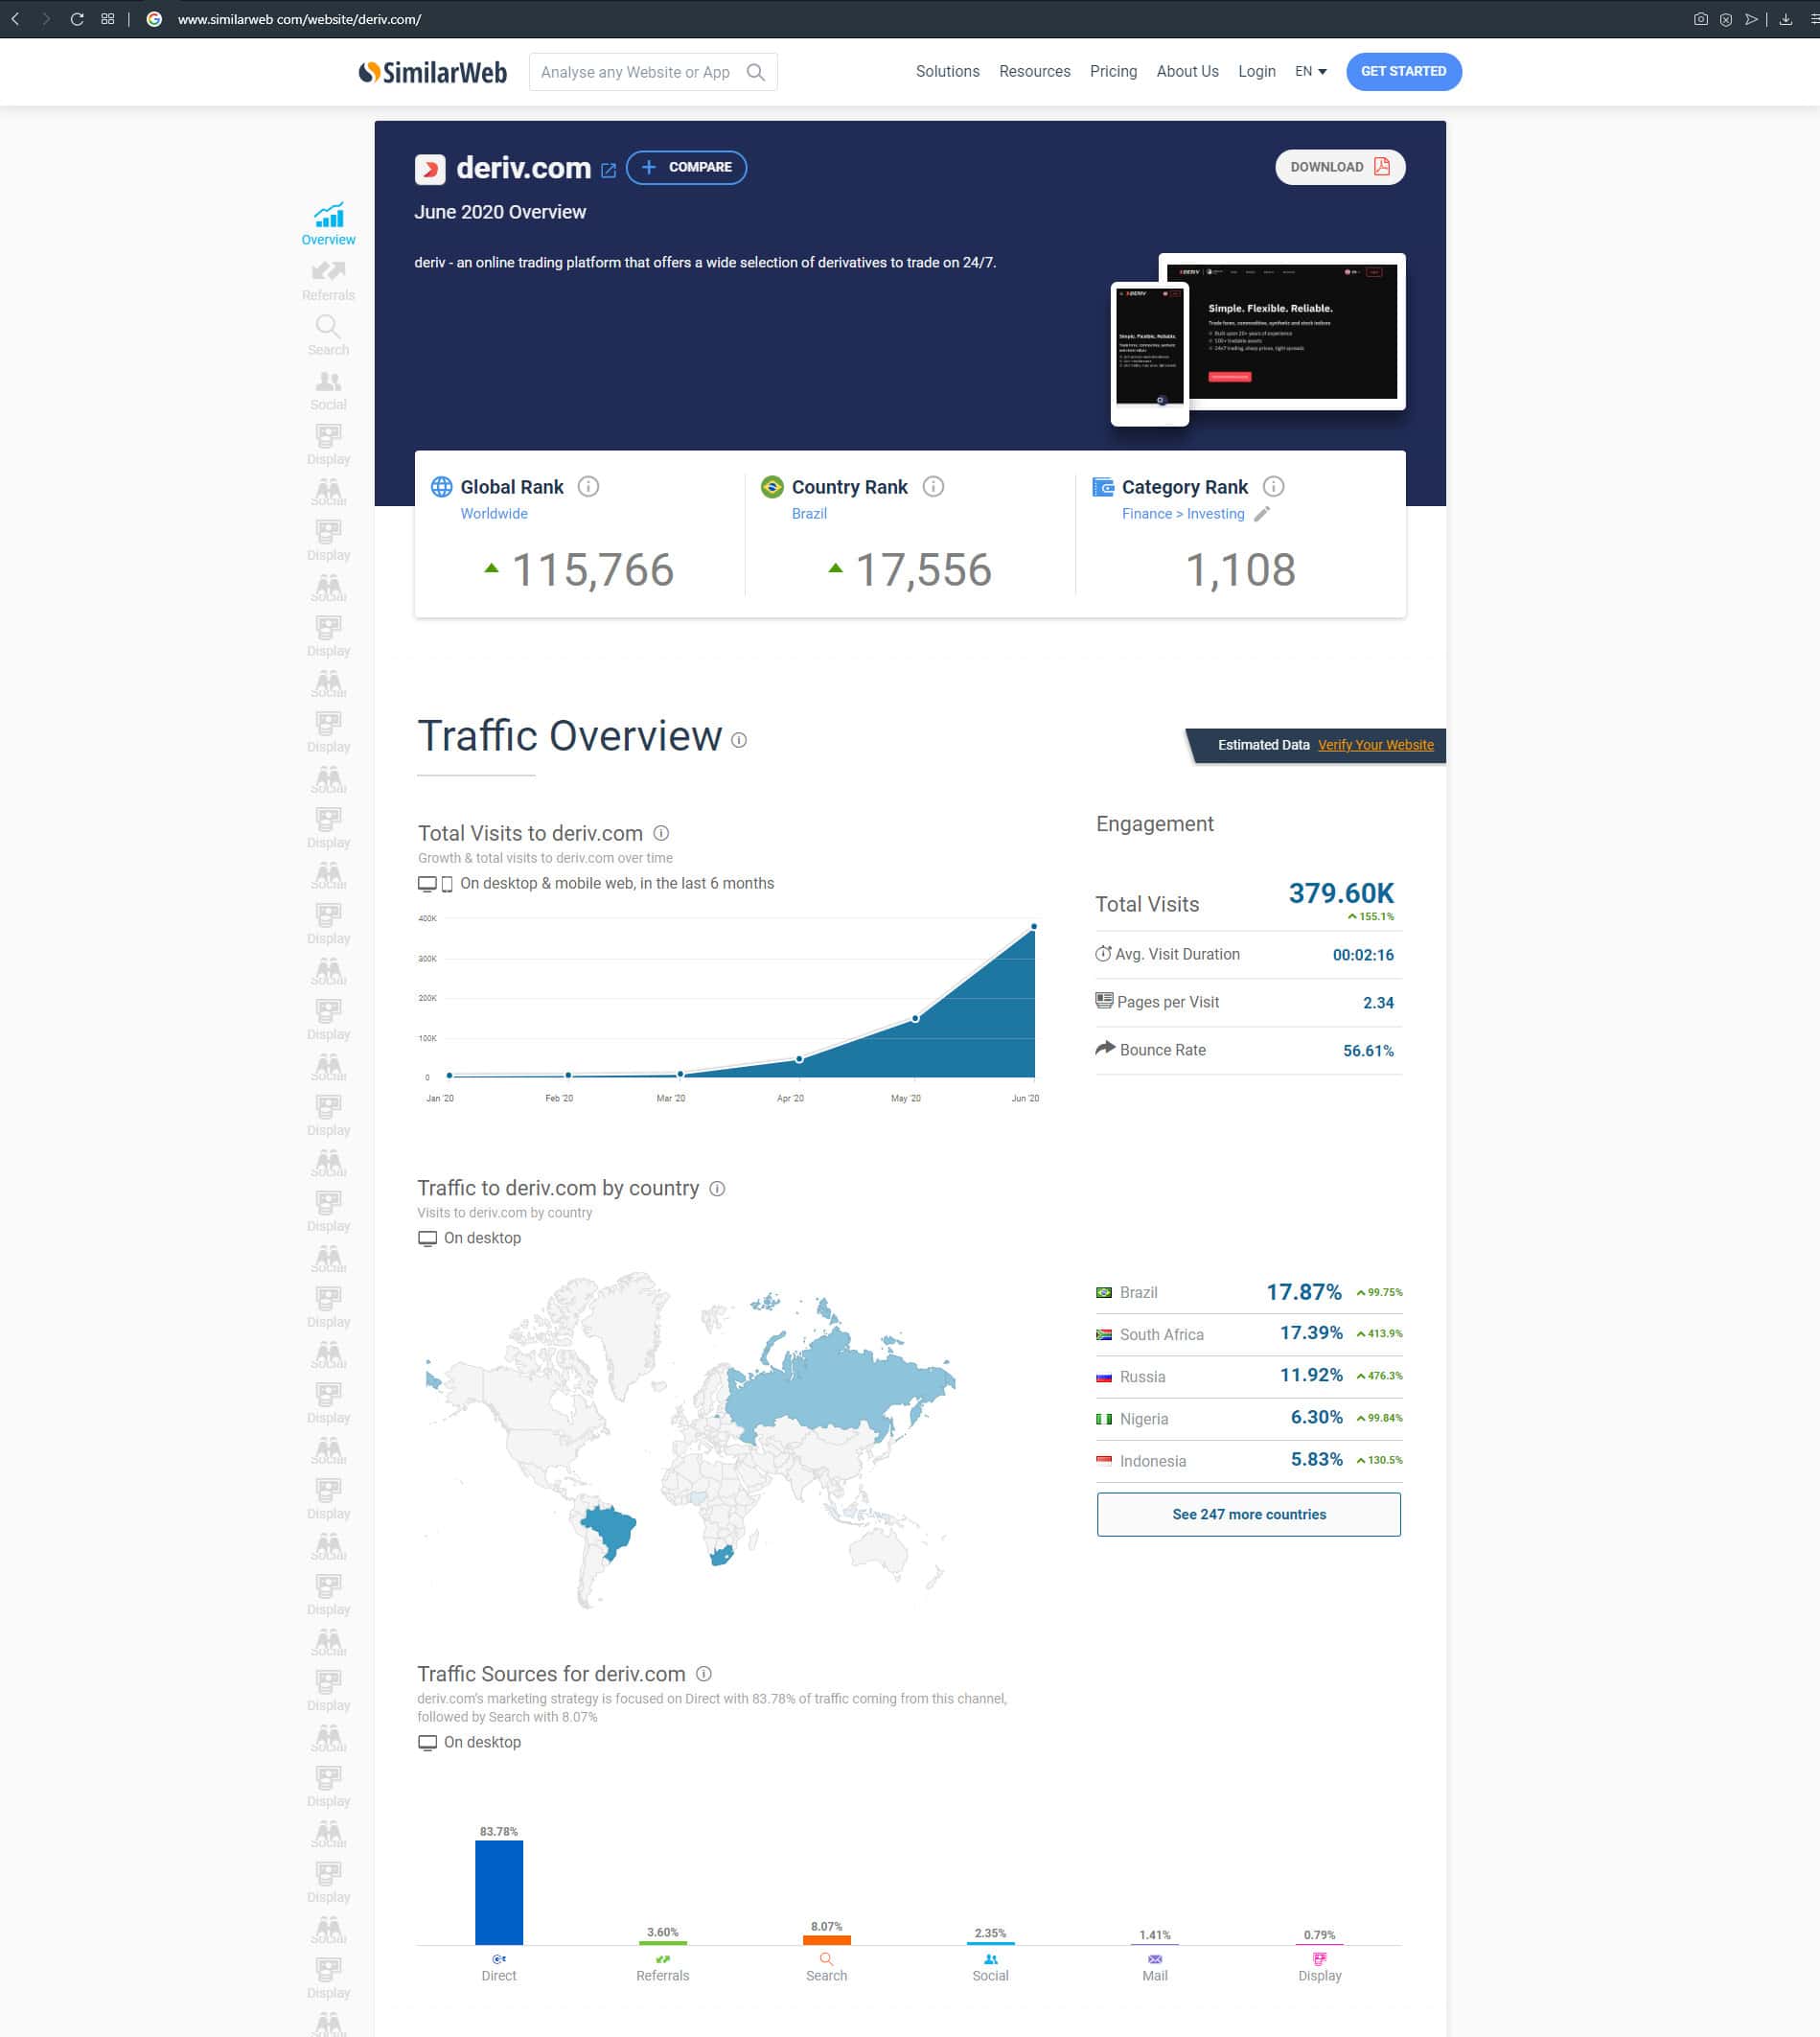Reload the page with browser refresh icon
This screenshot has height=2037, width=1820.
tap(77, 19)
